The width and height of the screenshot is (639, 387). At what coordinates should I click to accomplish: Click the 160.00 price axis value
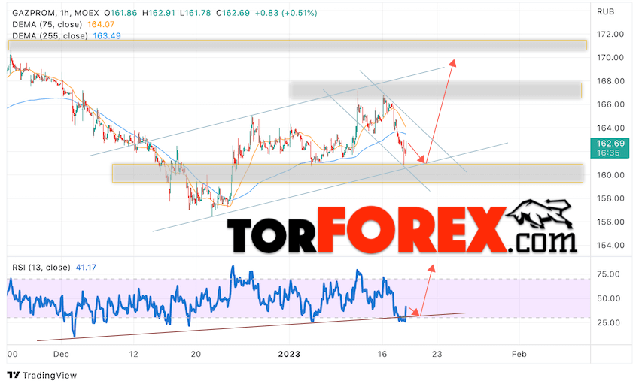point(610,175)
